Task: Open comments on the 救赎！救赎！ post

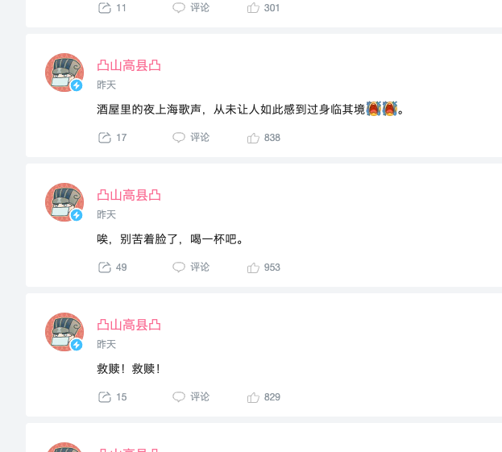Action: (x=191, y=396)
